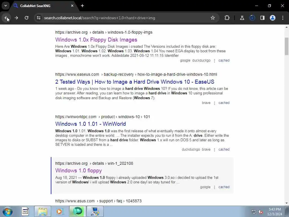Open Windows 1.0x Floppy Disk Images result
This screenshot has width=289, height=217.
96,40
